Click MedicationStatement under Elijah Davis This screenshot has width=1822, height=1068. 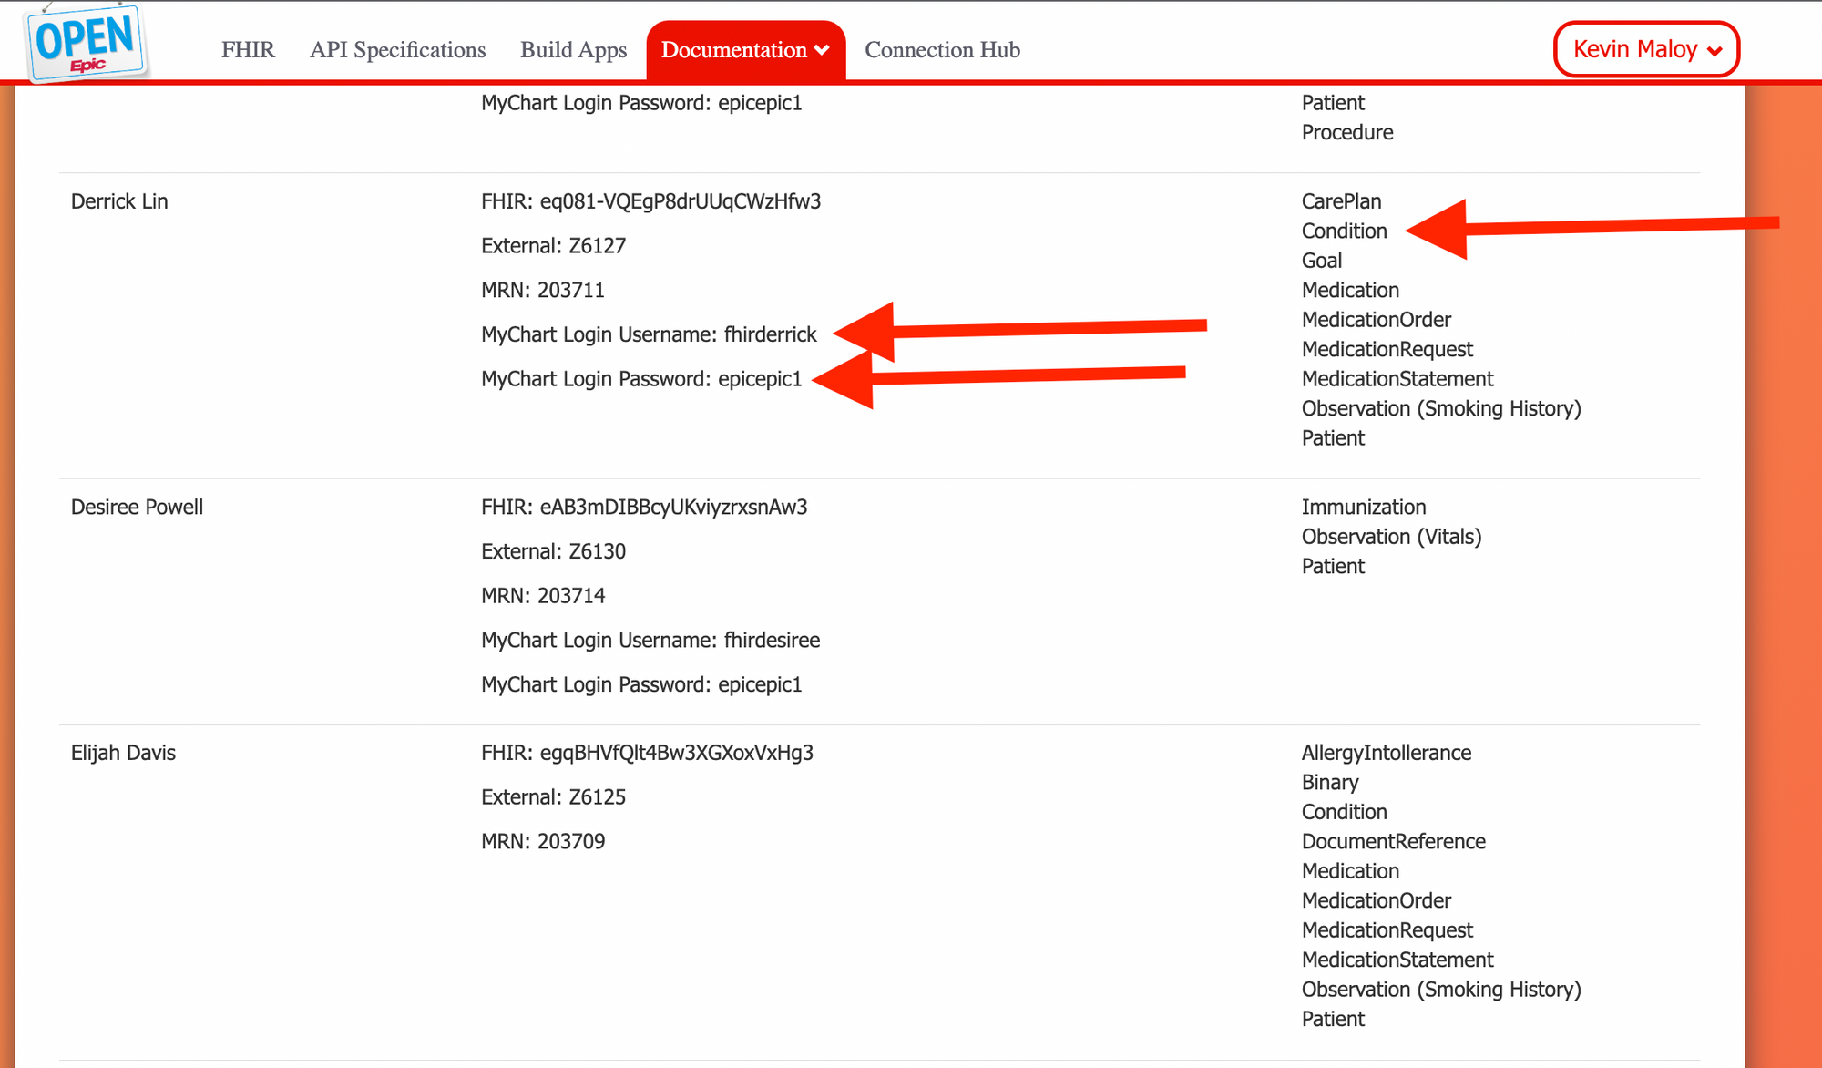1397,960
